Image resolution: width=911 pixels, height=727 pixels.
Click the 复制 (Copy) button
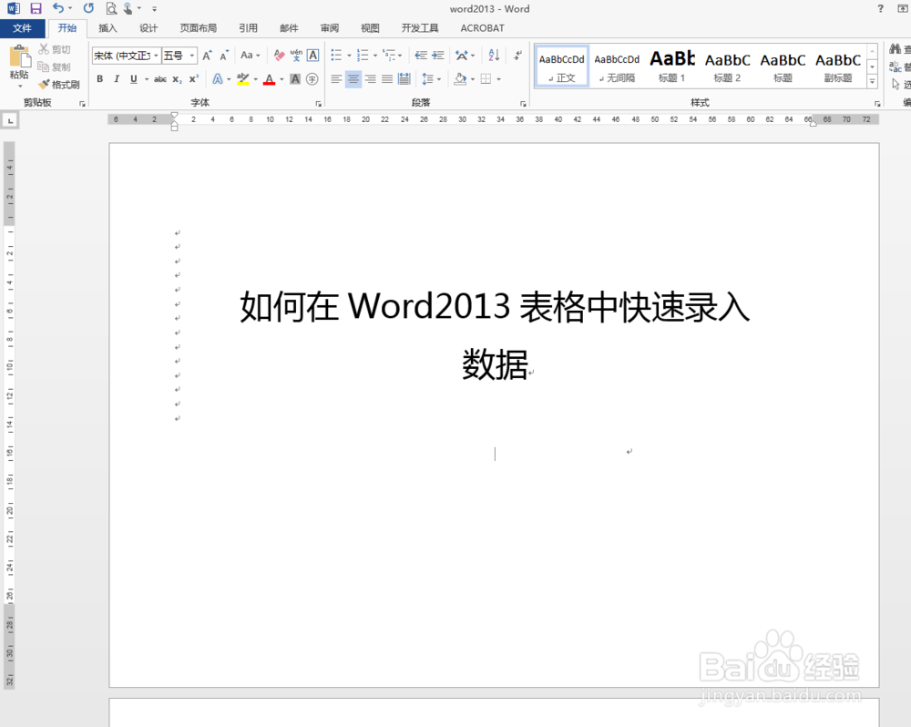coord(55,67)
